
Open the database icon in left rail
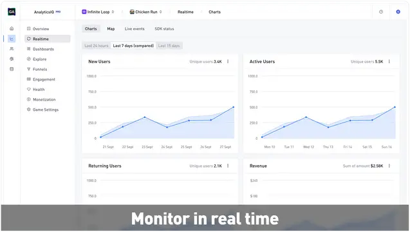pyautogui.click(x=12, y=69)
